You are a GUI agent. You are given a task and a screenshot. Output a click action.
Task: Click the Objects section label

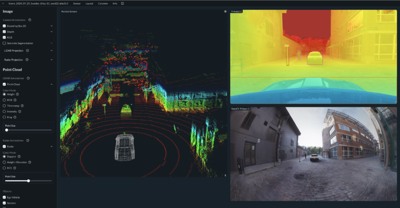coord(7,191)
